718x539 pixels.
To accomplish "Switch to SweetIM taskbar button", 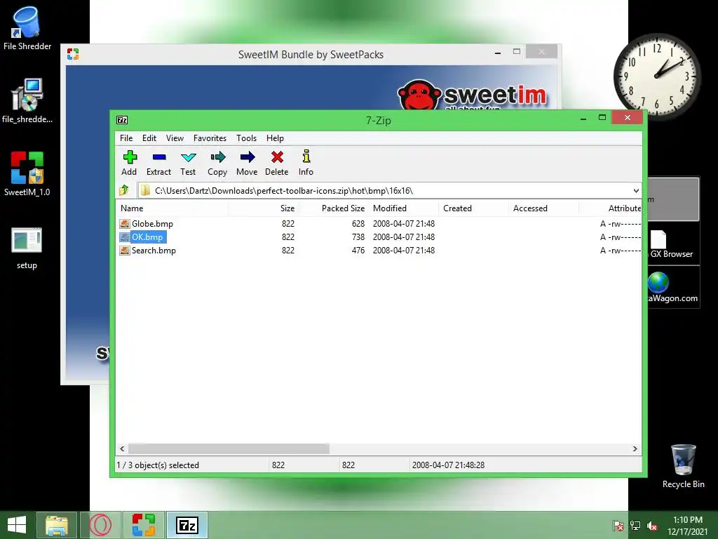I will click(144, 525).
